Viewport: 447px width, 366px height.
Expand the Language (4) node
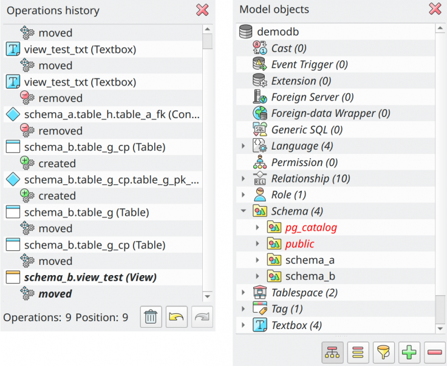(243, 146)
